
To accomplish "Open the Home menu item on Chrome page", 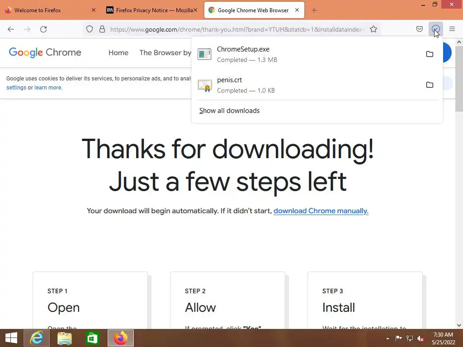I will [x=118, y=53].
